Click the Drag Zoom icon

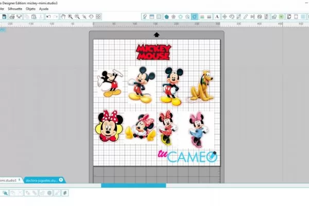[91, 17]
